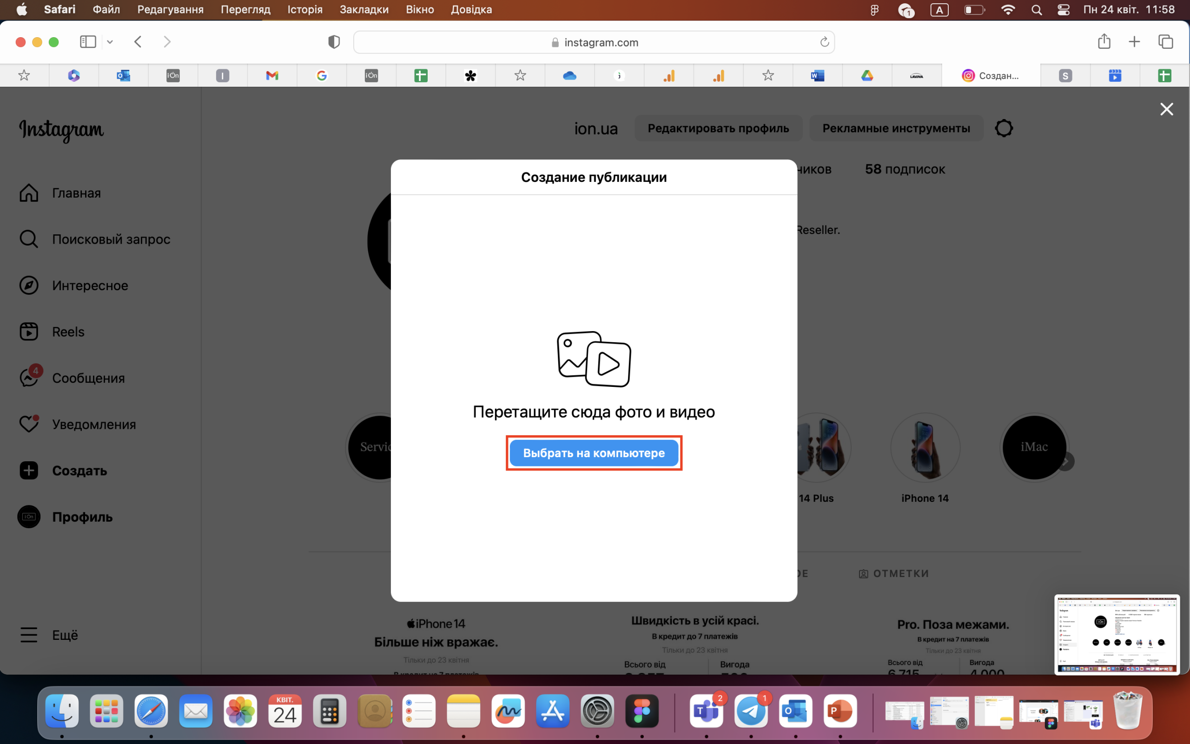Click Safari privacy shield icon
The height and width of the screenshot is (744, 1190).
coord(334,42)
